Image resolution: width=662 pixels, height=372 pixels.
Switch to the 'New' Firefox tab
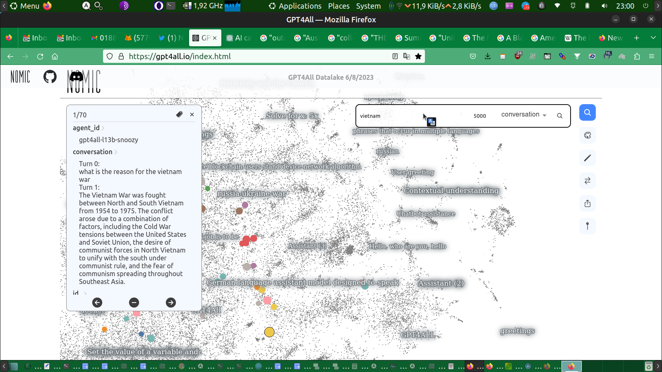point(611,38)
